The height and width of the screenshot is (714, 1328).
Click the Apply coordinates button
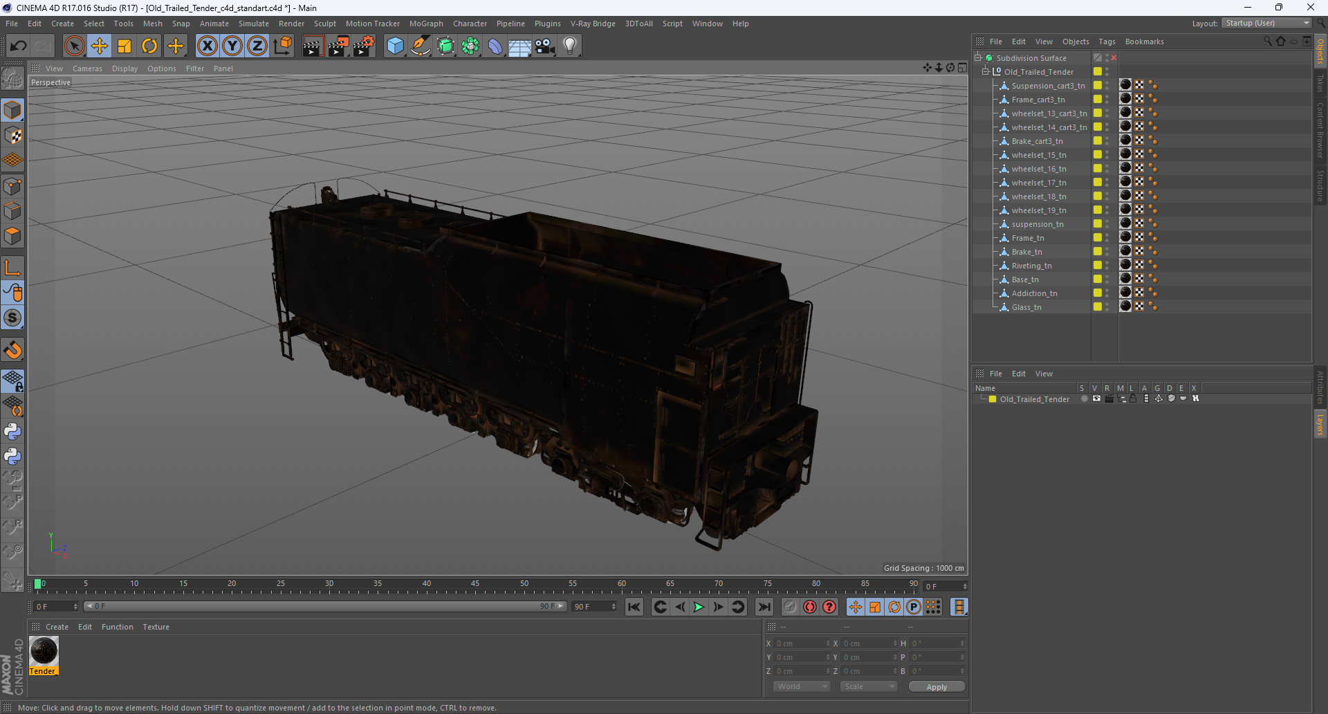tap(937, 686)
